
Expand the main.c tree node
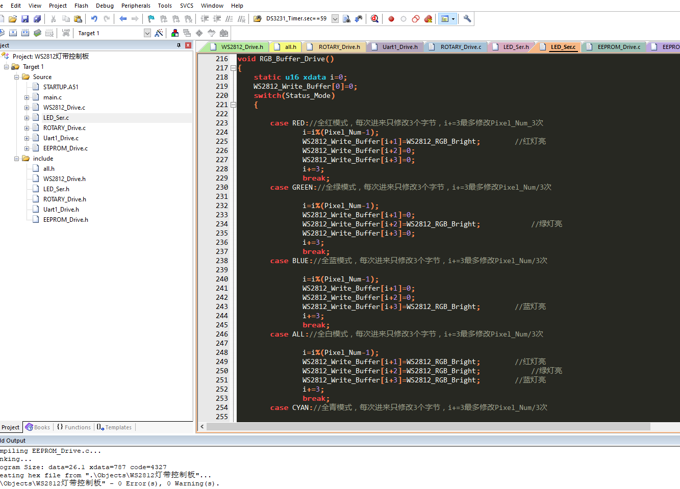[x=27, y=97]
